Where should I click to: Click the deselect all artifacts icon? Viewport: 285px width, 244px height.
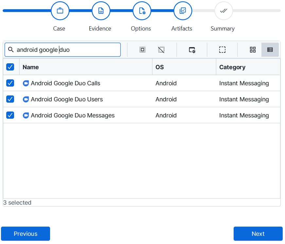coord(161,50)
